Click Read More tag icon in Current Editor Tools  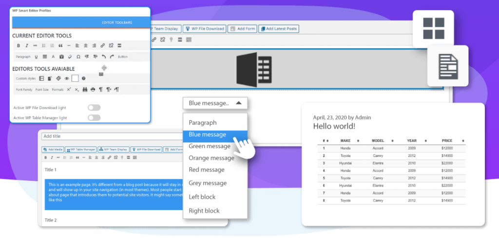coord(119,45)
